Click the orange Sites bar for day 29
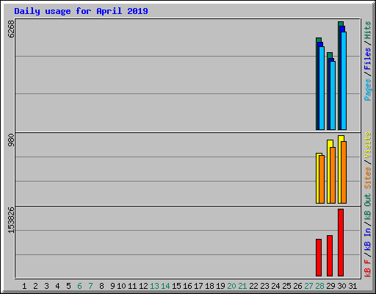This screenshot has height=294, width=376. [x=333, y=175]
